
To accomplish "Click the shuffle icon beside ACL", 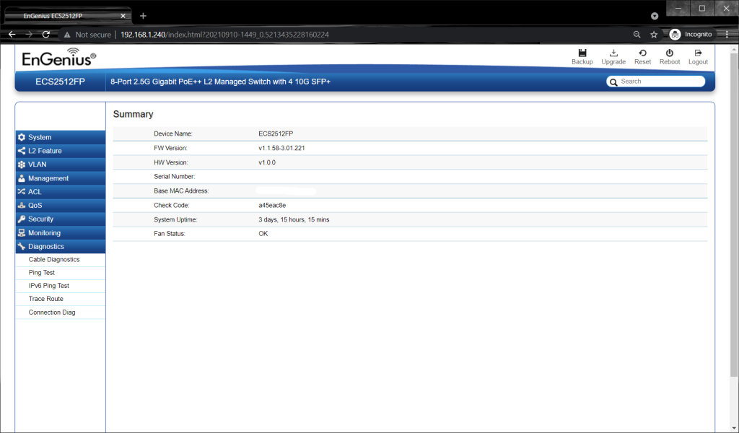I will [x=22, y=192].
